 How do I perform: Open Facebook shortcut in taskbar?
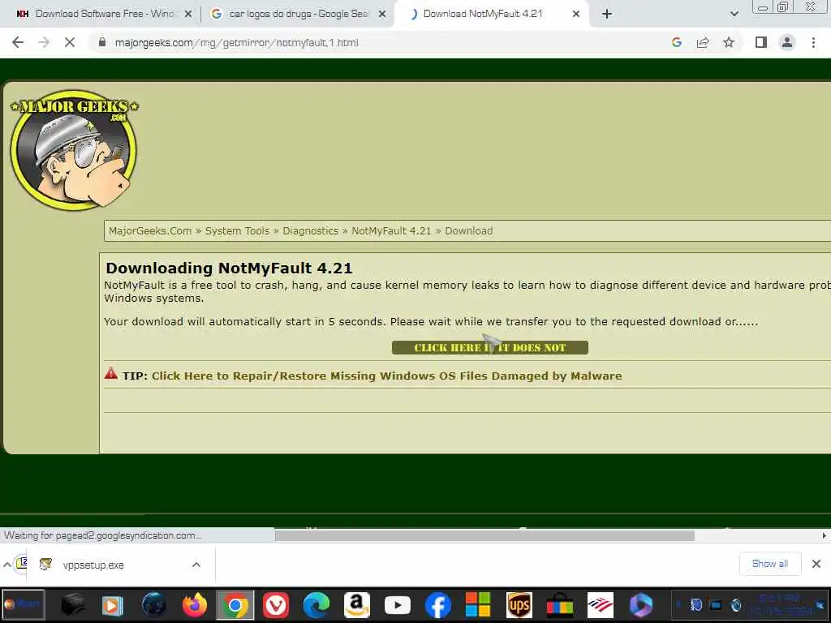[x=437, y=604]
